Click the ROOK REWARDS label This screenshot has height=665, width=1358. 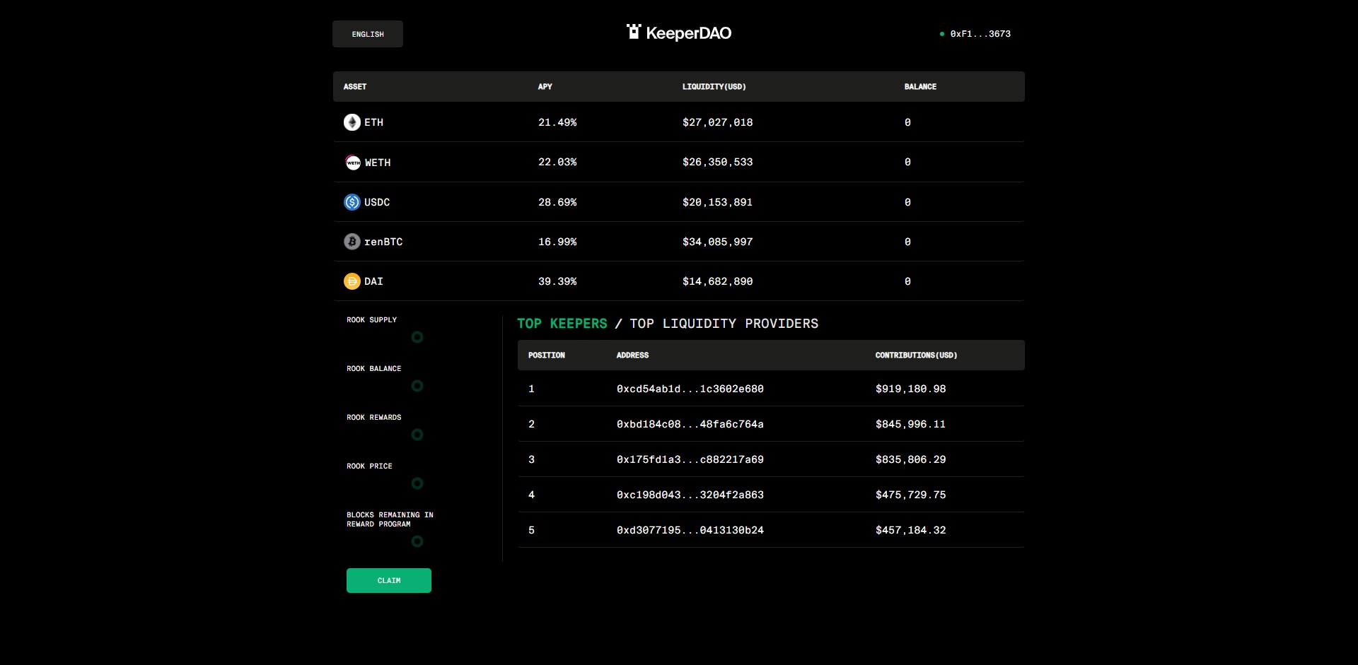(x=374, y=418)
